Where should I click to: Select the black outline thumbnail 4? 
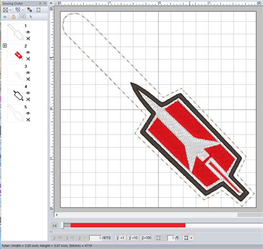(16, 93)
